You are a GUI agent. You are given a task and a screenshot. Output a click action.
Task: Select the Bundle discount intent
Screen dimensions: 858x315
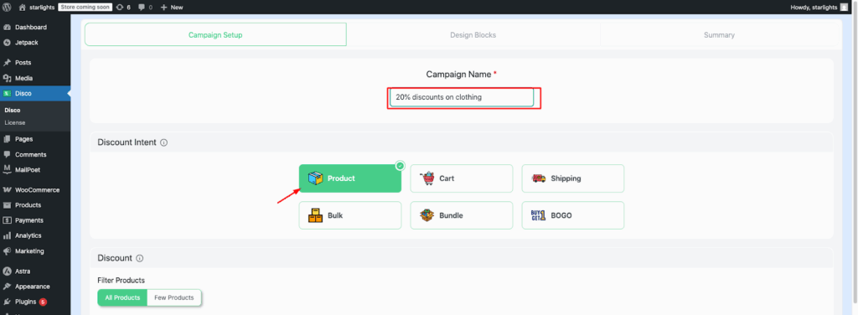point(462,215)
